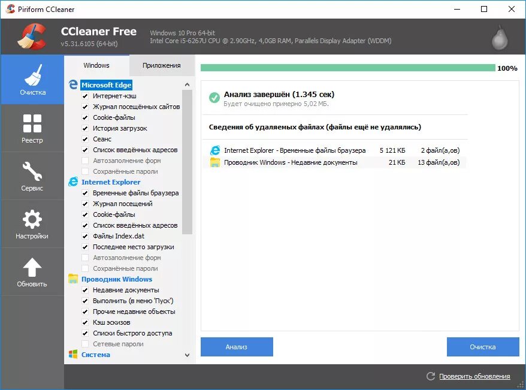
Task: Open the Реестр section in the sidebar
Action: coord(32,128)
